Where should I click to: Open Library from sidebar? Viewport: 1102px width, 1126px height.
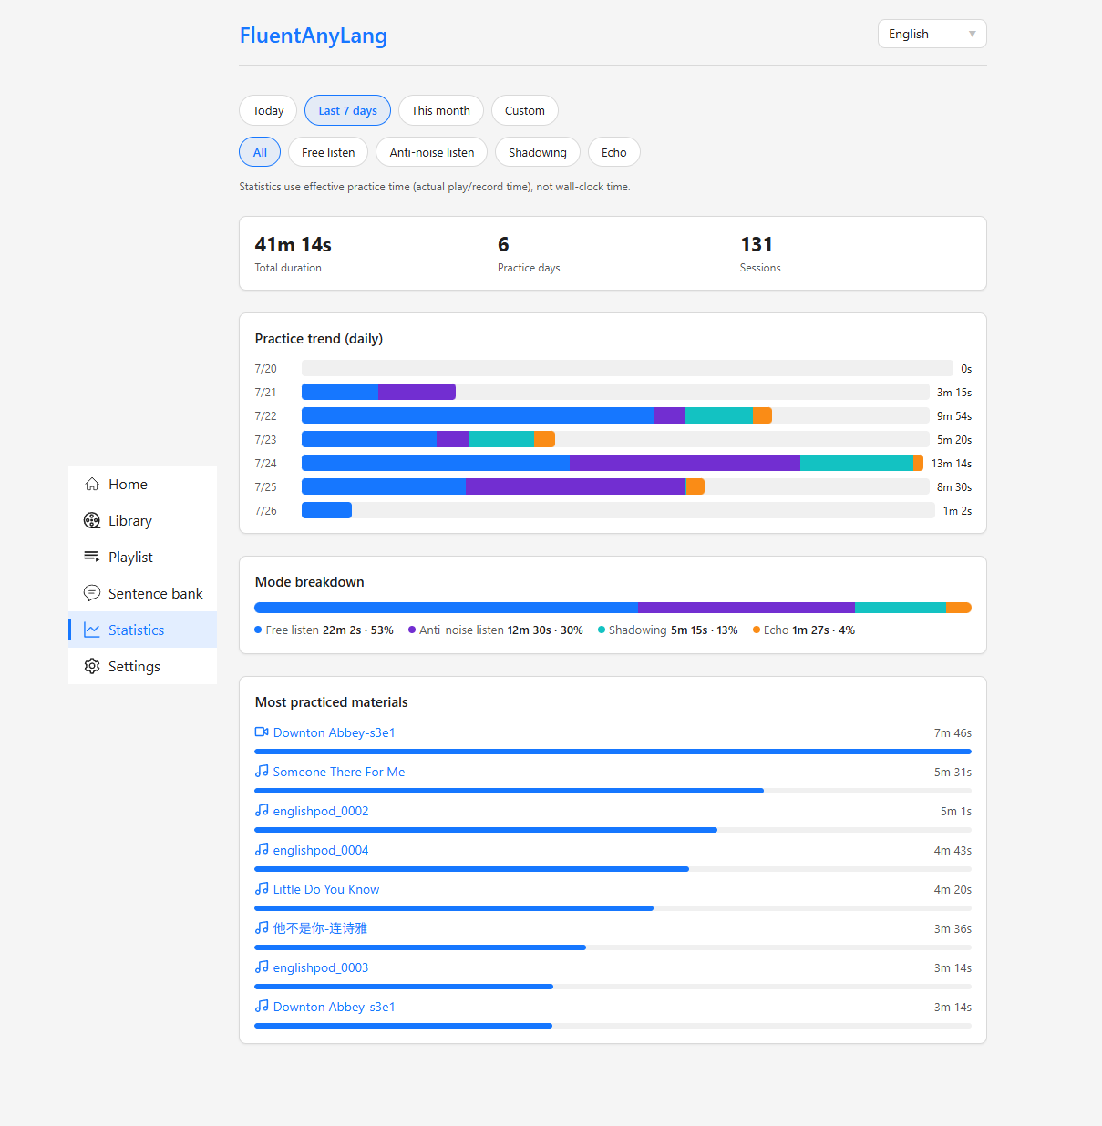click(x=142, y=520)
